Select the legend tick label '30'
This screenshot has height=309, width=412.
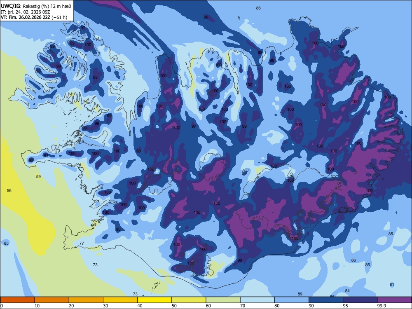pyautogui.click(x=105, y=306)
